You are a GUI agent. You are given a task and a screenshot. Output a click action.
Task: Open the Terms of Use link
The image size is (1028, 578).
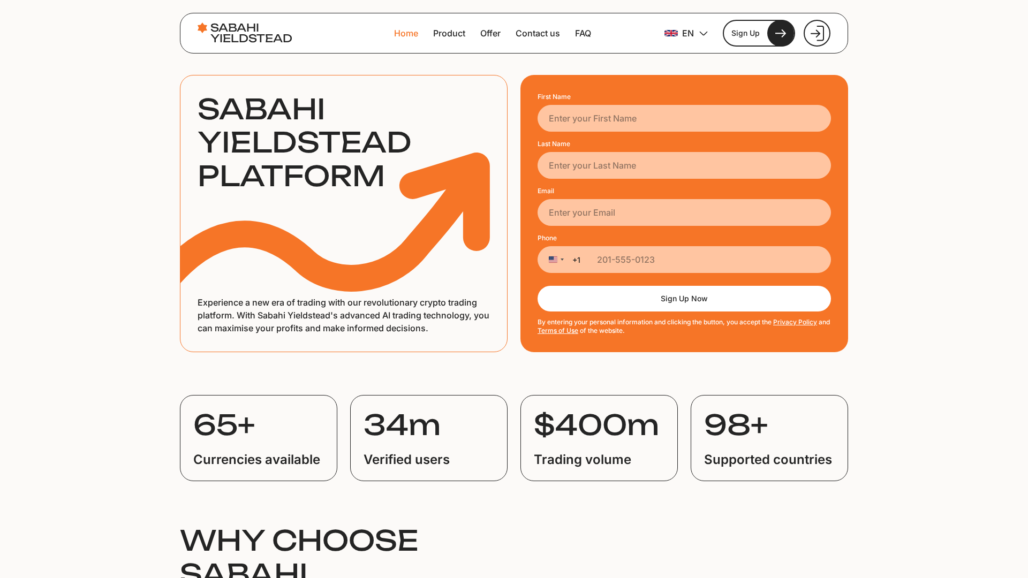click(x=557, y=331)
